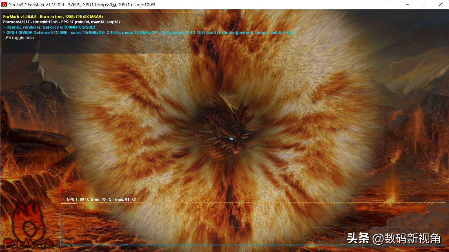Click the "GPU 1 (NVIDIA GeForce GTX 960)" line
Image resolution: width=449 pixels, height=252 pixels.
click(x=148, y=33)
